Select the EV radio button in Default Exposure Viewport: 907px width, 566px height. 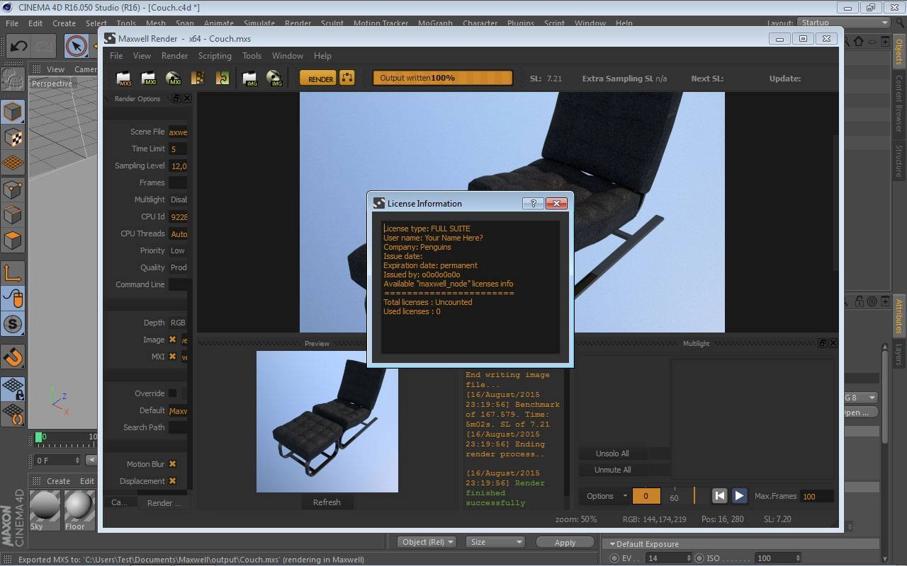pyautogui.click(x=614, y=558)
